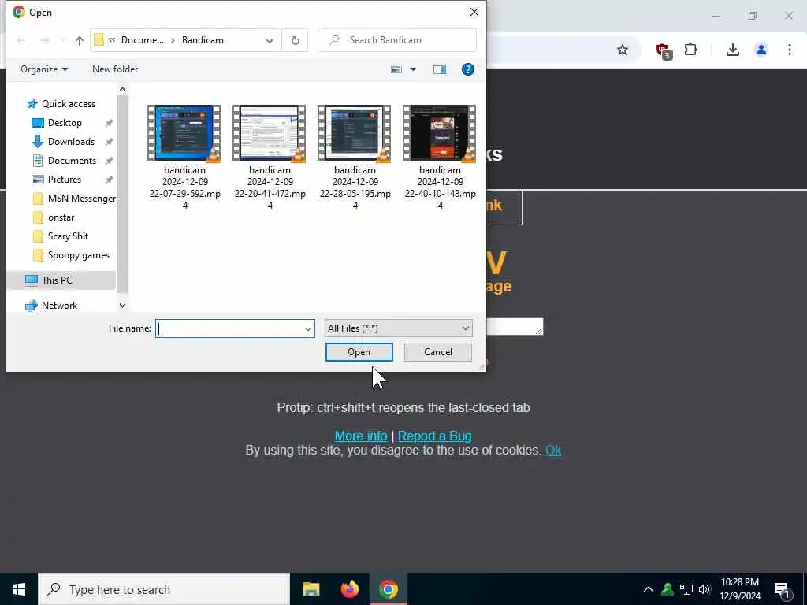The image size is (807, 605).
Task: Open Chrome from taskbar
Action: click(x=389, y=589)
